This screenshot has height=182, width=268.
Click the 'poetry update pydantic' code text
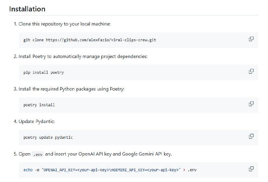click(48, 137)
